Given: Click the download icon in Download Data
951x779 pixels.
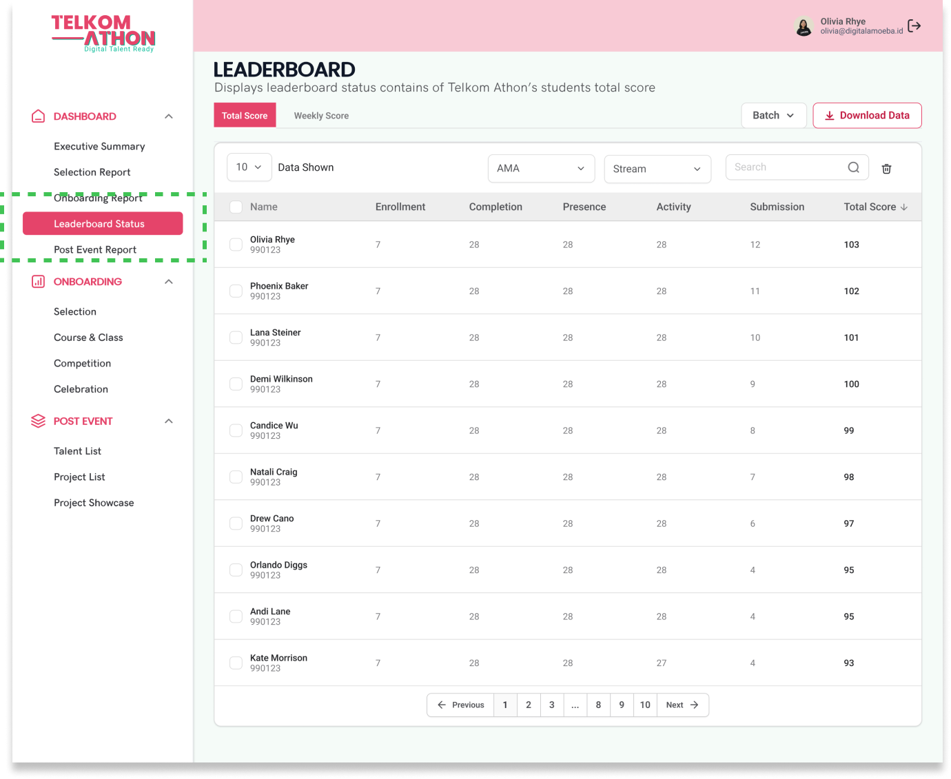Looking at the screenshot, I should 830,116.
